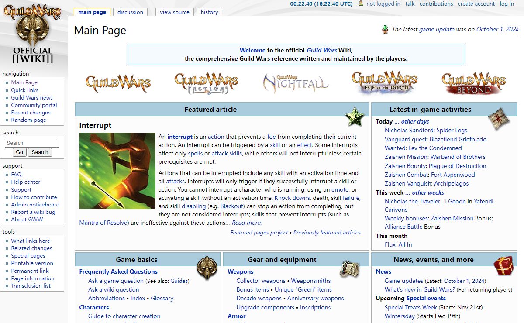Open the Interrupt article image
Screen dimensions: 524x323
coord(117,171)
